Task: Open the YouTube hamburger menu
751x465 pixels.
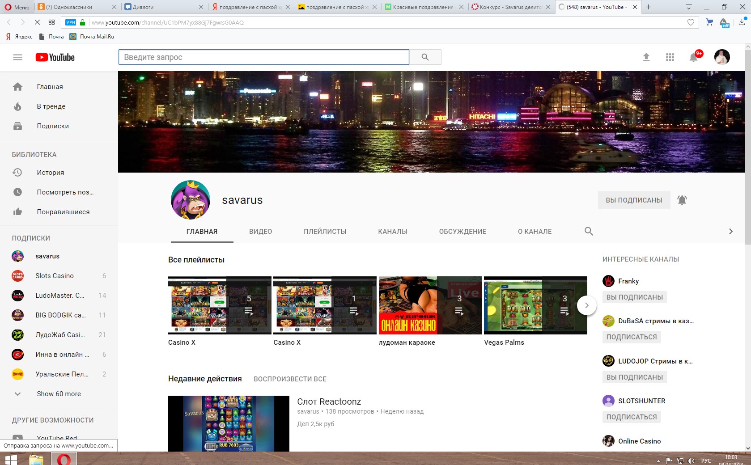Action: tap(17, 57)
